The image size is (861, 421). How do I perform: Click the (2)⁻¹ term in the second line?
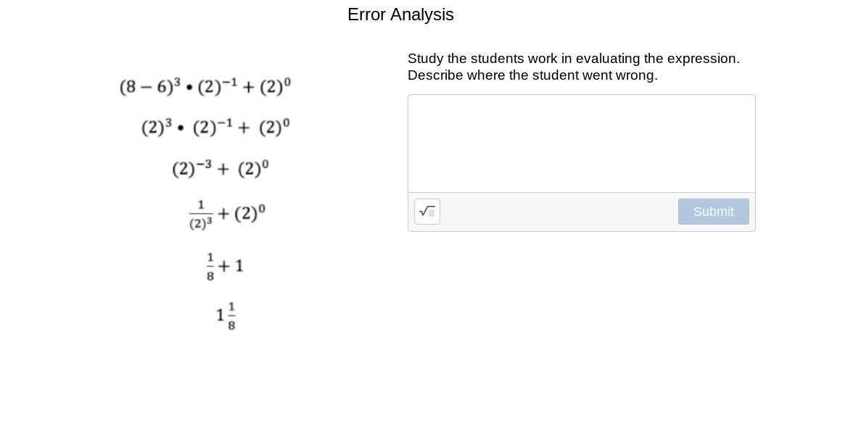[x=213, y=128]
